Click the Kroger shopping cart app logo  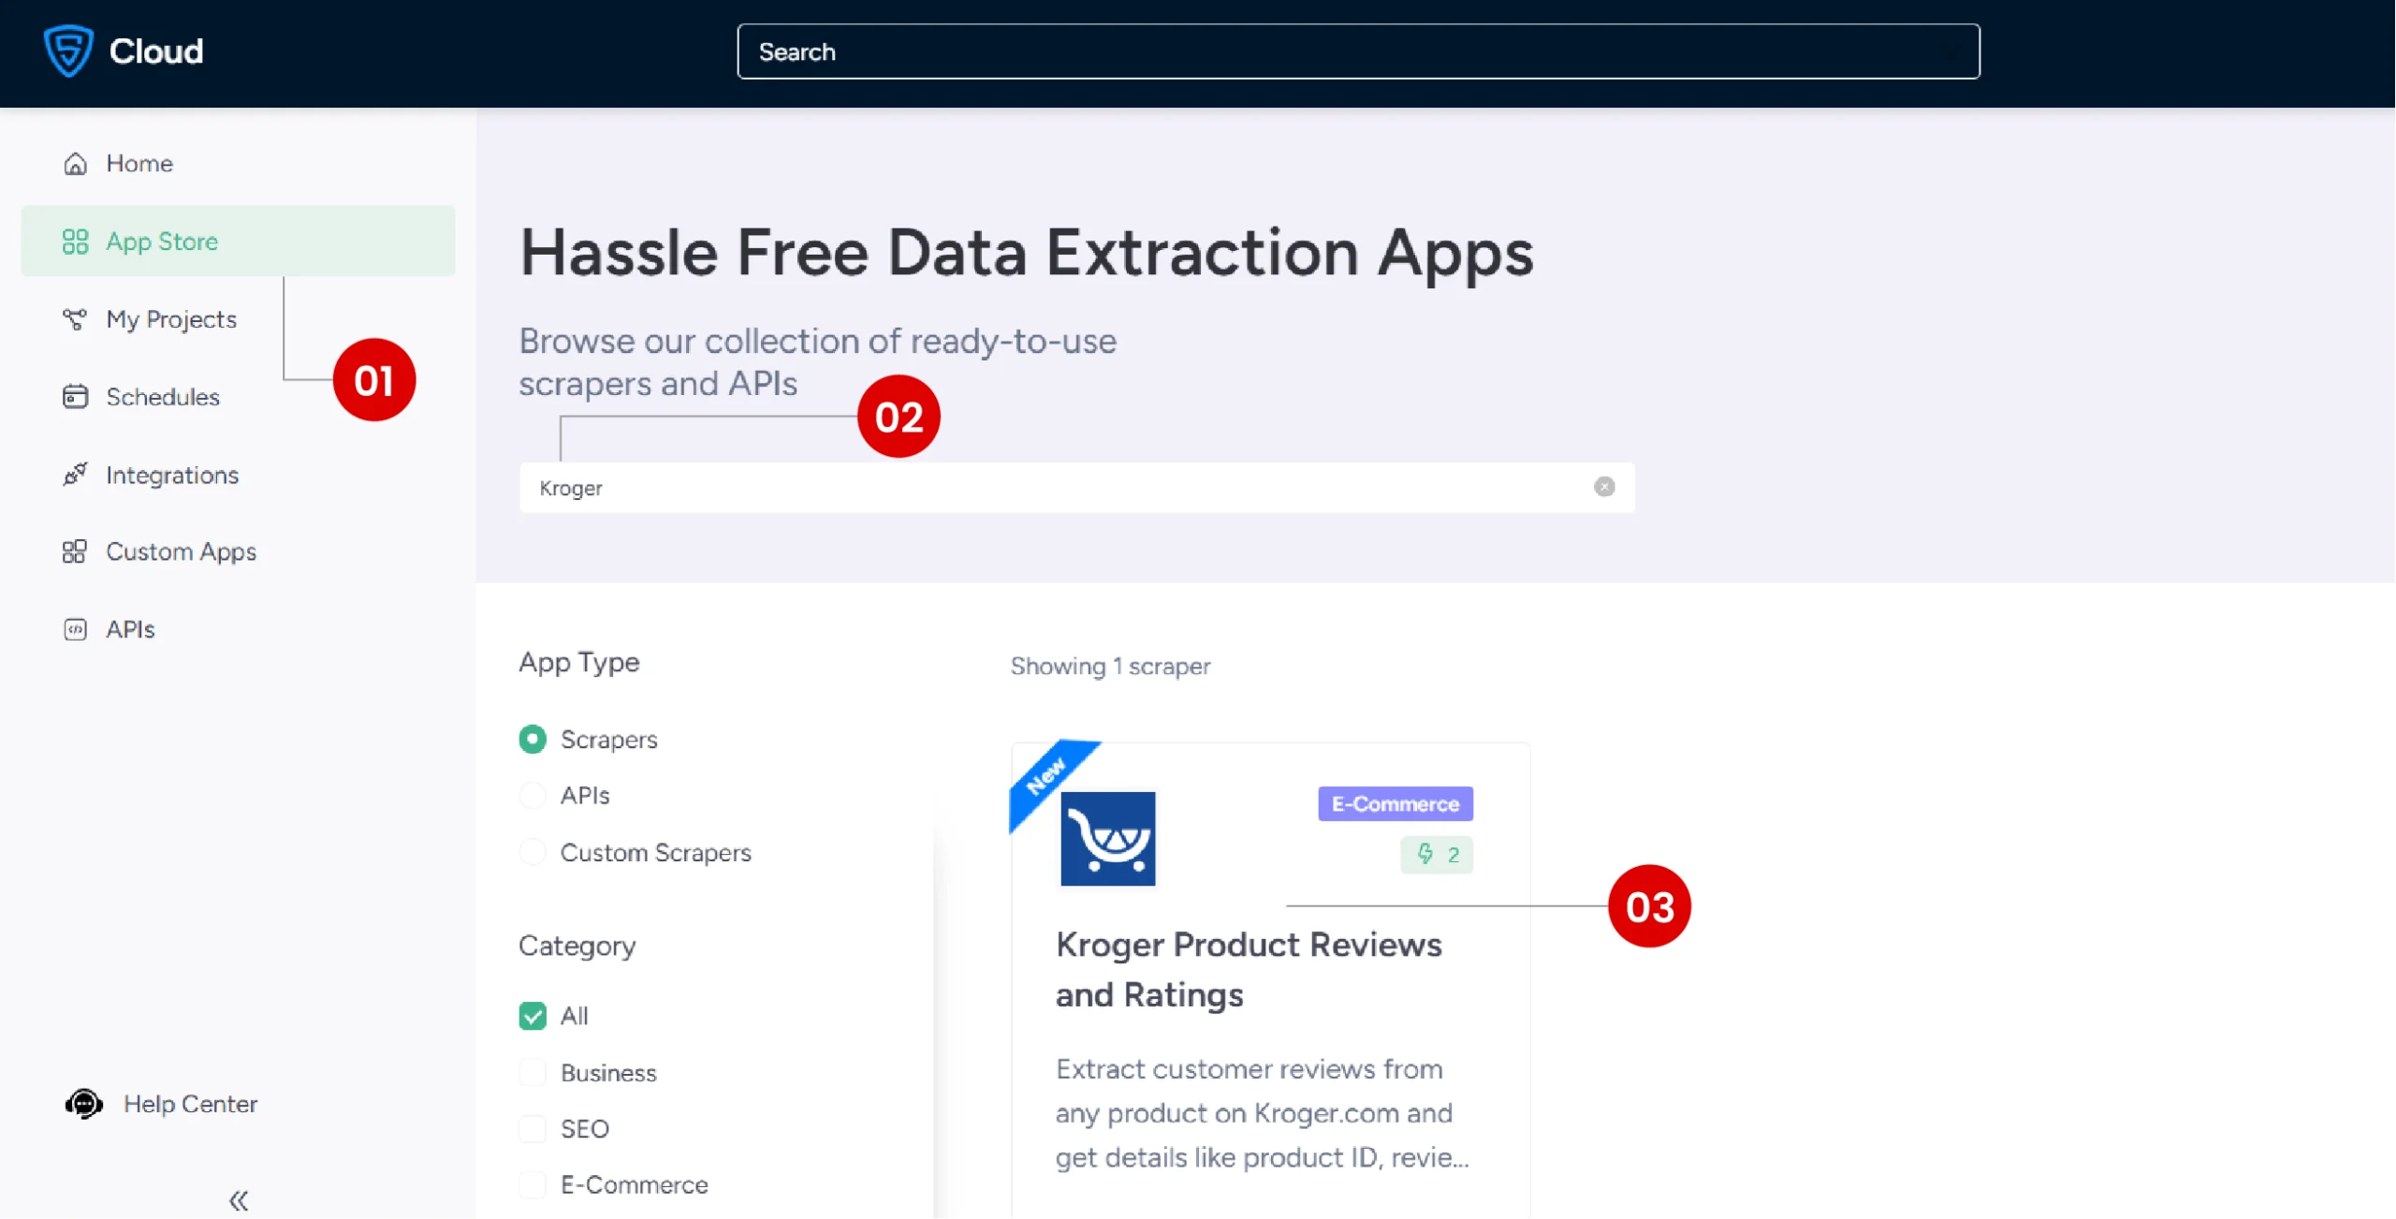click(1107, 839)
